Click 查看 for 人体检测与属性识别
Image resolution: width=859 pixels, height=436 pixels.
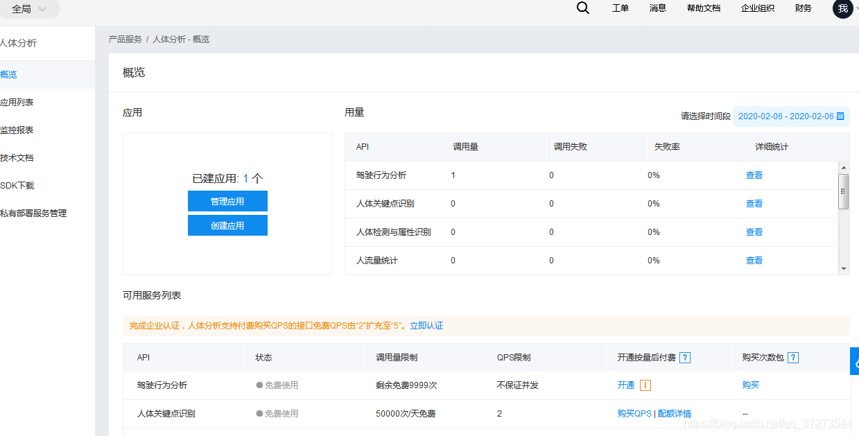[754, 232]
